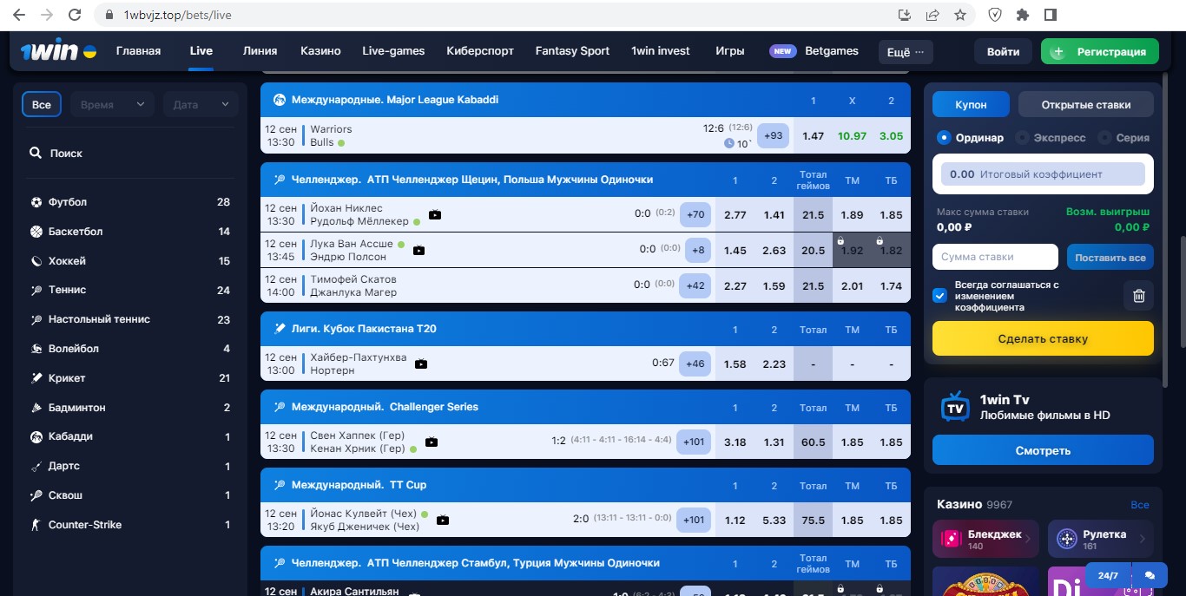Clear coupon with trash icon

(1139, 296)
